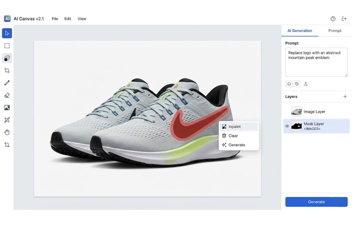Switch to the Prompt tab
Screen dimensions: 352x235
(x=335, y=31)
